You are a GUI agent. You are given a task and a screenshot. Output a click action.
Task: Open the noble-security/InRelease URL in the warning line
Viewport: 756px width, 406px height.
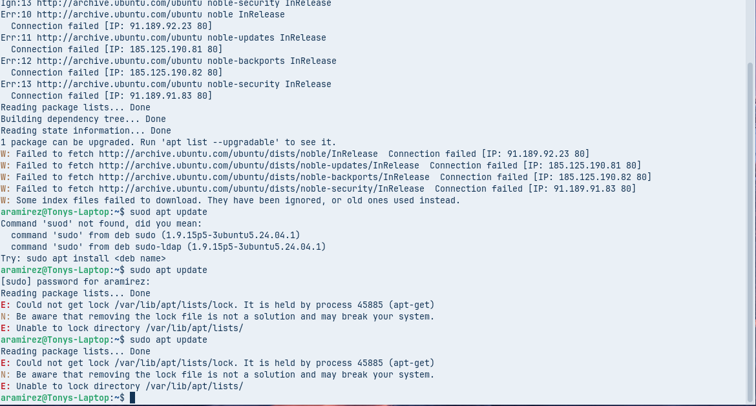tap(261, 189)
